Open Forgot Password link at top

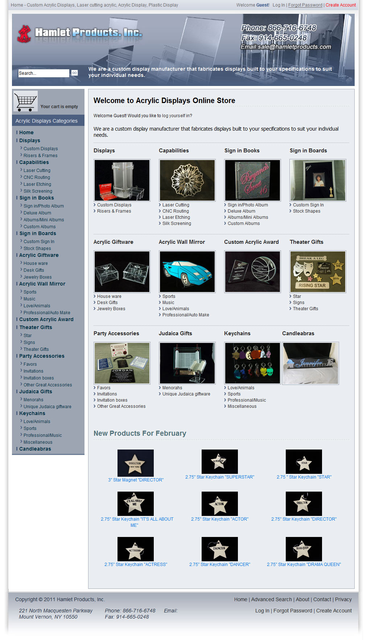point(305,5)
